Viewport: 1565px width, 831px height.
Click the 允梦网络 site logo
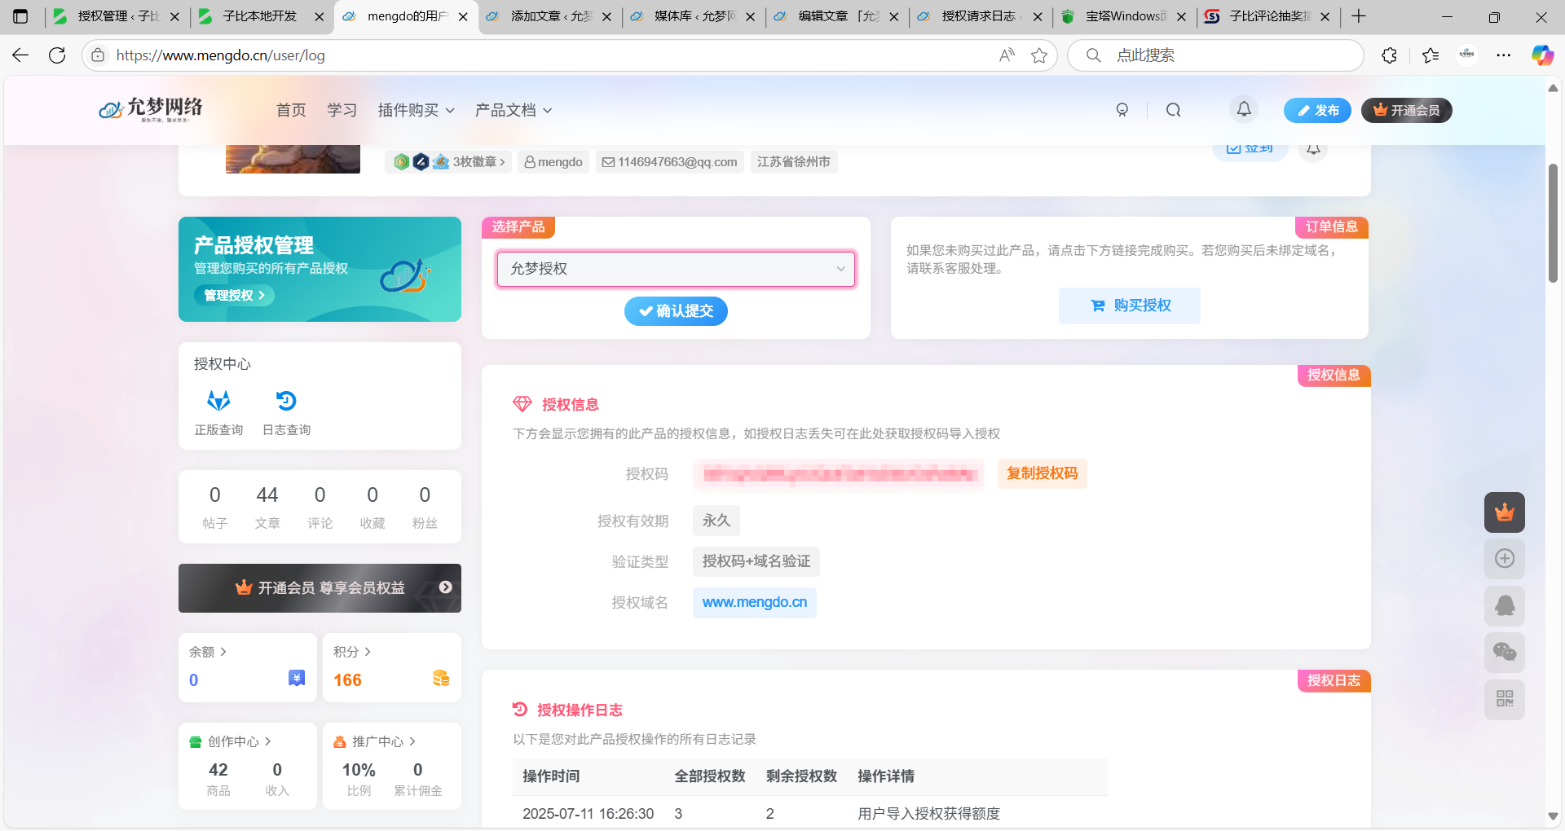[151, 109]
